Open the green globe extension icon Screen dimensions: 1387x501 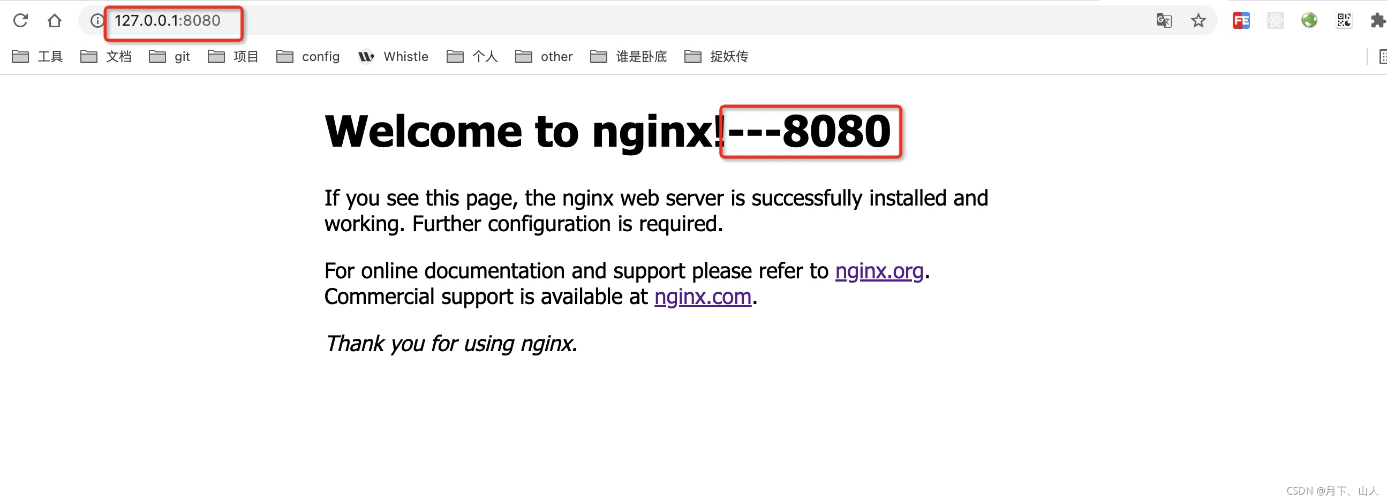pyautogui.click(x=1309, y=20)
